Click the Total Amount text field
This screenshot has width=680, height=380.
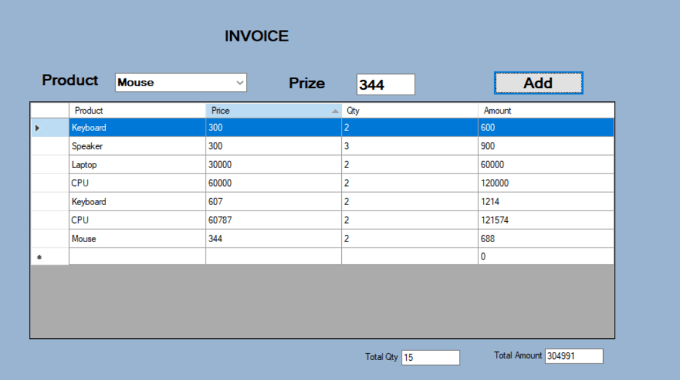pos(574,356)
